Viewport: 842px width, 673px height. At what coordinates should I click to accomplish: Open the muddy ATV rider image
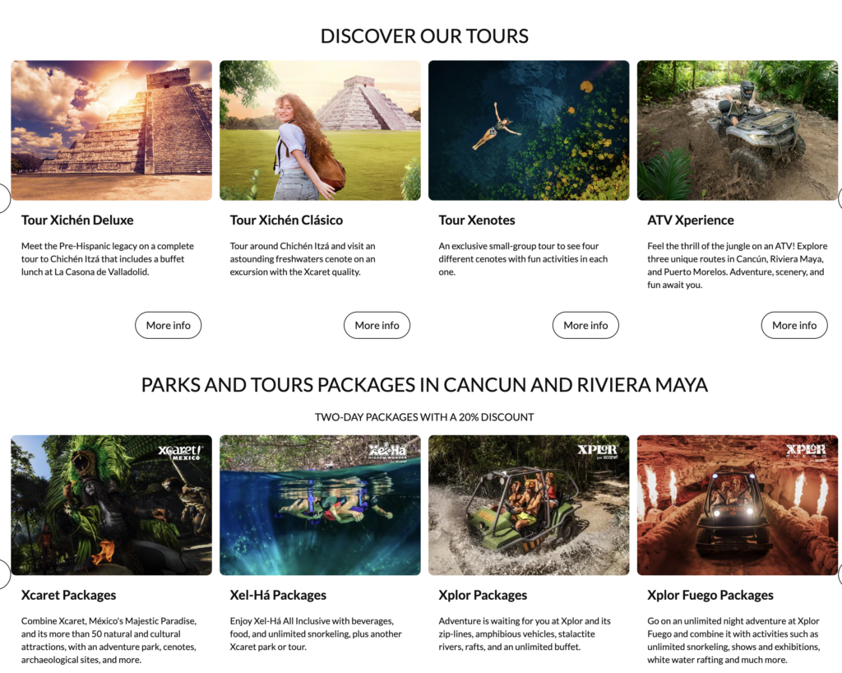pyautogui.click(x=738, y=131)
